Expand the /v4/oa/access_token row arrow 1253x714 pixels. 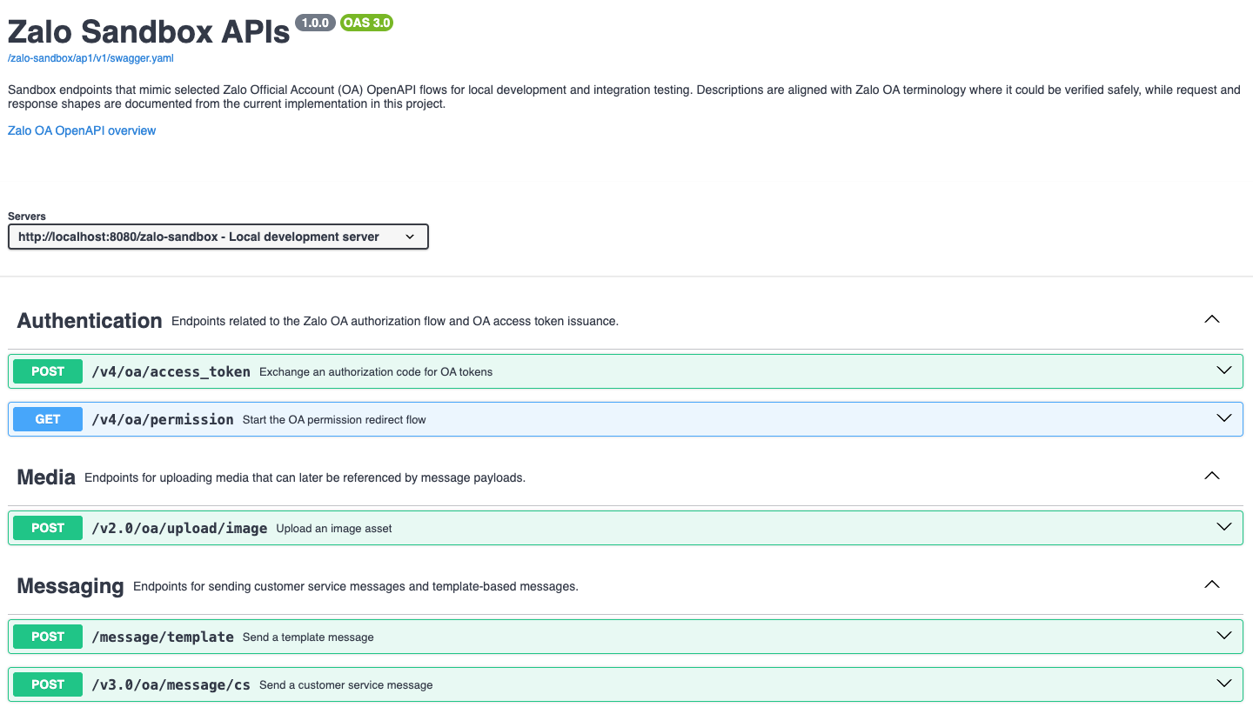[x=1223, y=371]
